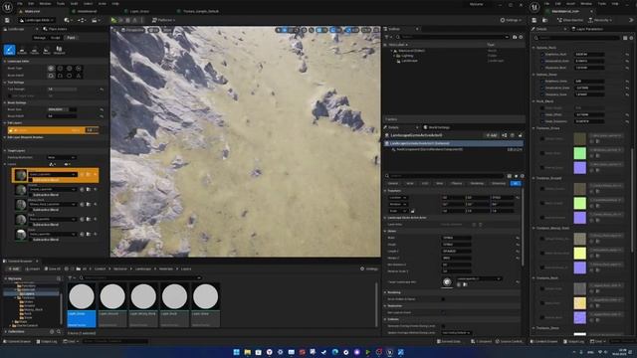Toggle first parameter checkbox under Options_Snow
Image resolution: width=637 pixels, height=358 pixels.
point(541,82)
